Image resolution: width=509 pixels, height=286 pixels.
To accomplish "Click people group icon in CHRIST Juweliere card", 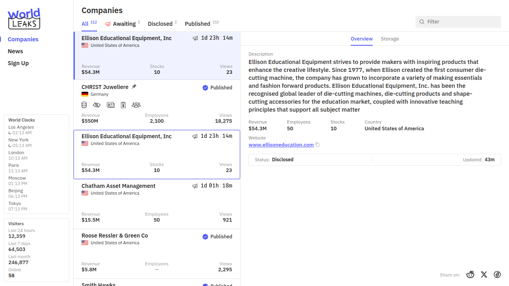I will coord(136,105).
